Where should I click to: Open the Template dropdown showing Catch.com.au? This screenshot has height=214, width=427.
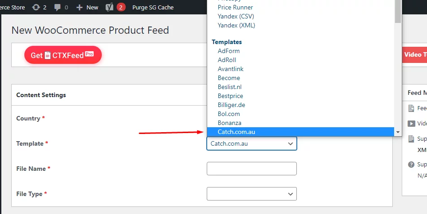coord(252,143)
